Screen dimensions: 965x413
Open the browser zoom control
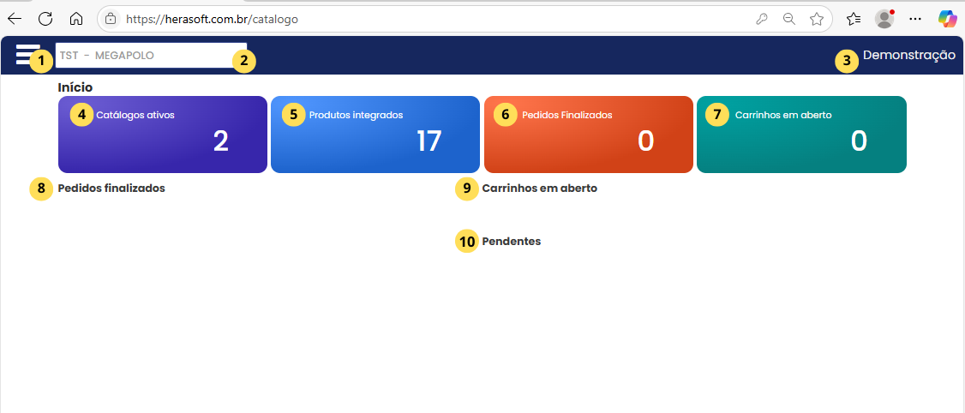click(x=789, y=19)
